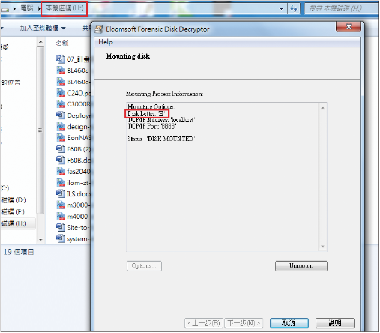
Task: Click the 19 個項目 status text
Action: click(18, 252)
